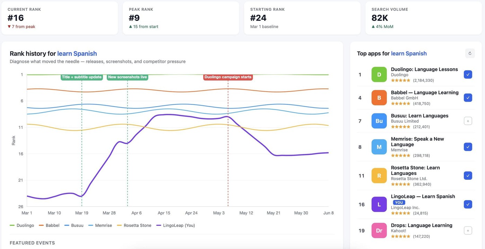The width and height of the screenshot is (485, 249).
Task: Add Busuu to the chart comparison
Action: pyautogui.click(x=468, y=121)
